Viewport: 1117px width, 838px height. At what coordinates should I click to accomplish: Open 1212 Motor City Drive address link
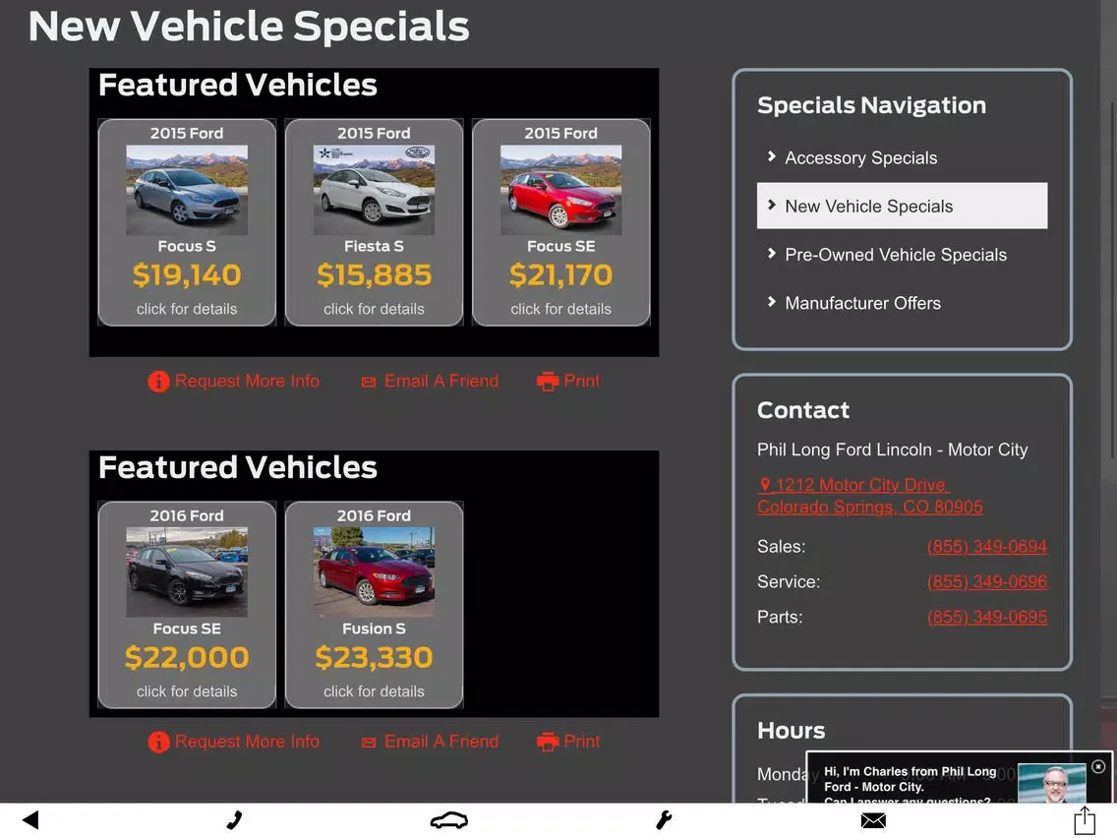click(x=870, y=496)
